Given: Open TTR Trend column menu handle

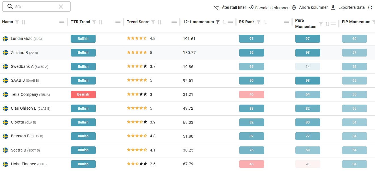Looking at the screenshot, I should [118, 22].
